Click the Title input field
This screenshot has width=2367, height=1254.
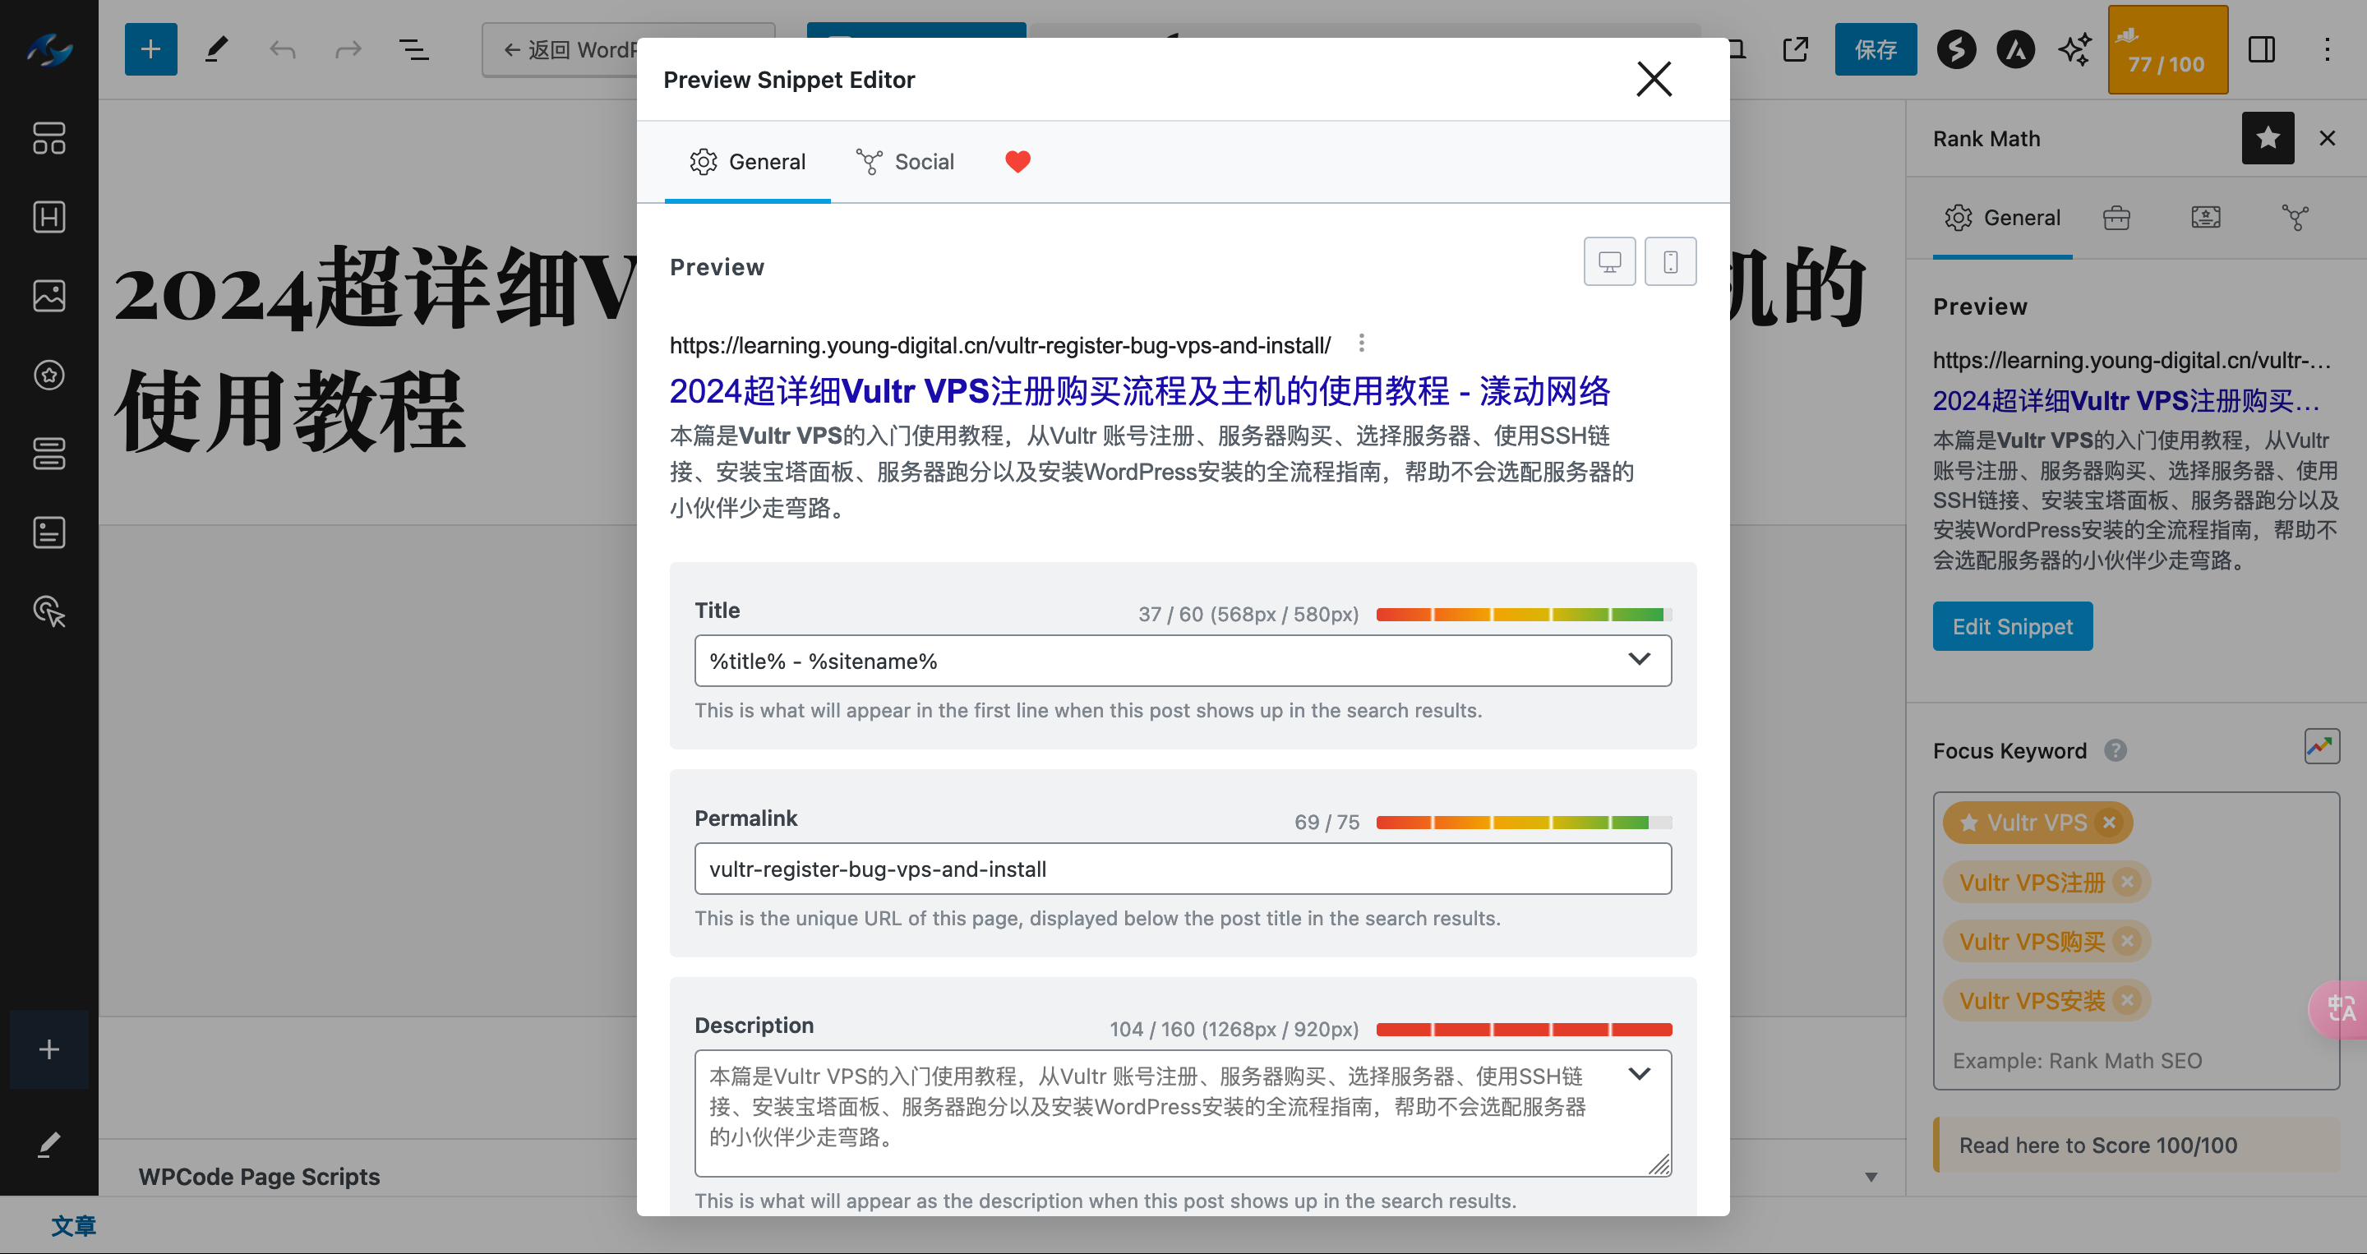(1183, 661)
